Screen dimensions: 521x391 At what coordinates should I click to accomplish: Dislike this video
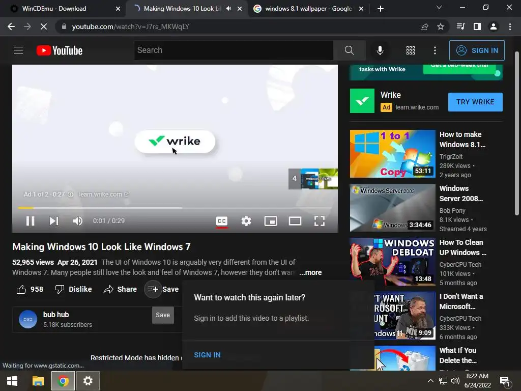coord(73,289)
